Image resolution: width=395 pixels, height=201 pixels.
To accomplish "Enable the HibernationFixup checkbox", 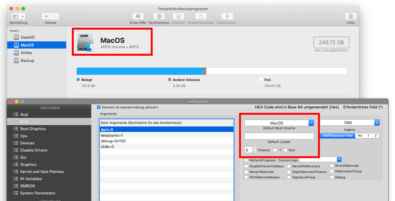I will point(332,171).
